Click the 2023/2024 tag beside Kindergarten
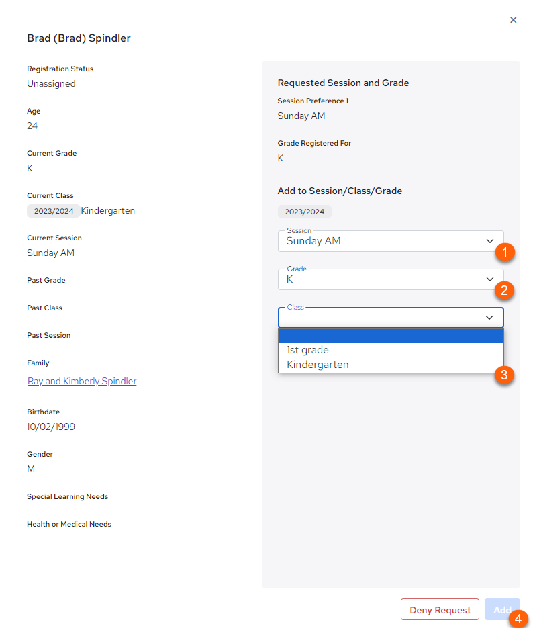This screenshot has width=533, height=628. 54,211
